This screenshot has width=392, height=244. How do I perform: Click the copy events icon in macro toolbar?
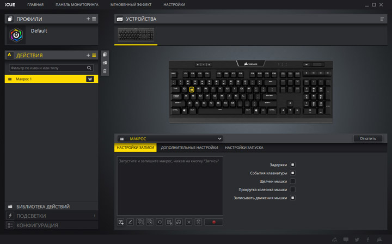(140, 222)
